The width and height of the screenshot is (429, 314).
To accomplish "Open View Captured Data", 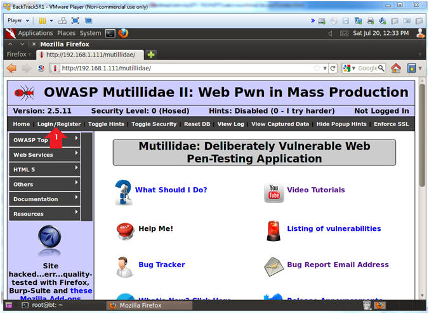I will (x=280, y=124).
